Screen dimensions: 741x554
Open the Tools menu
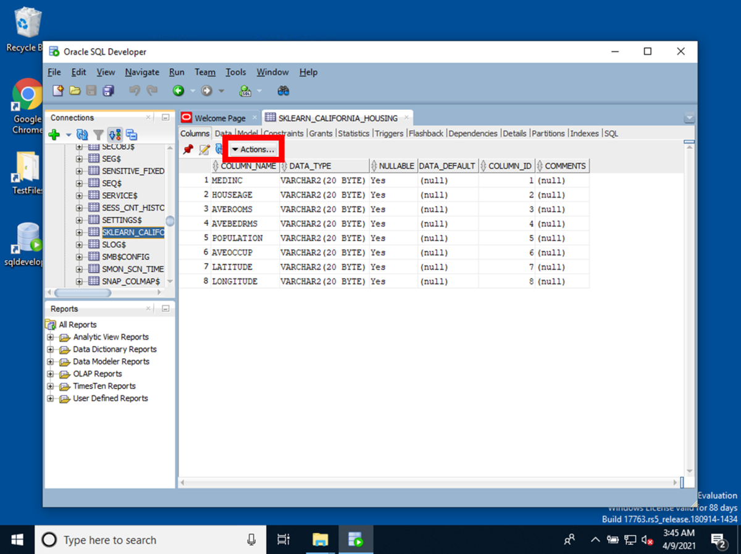(x=236, y=72)
